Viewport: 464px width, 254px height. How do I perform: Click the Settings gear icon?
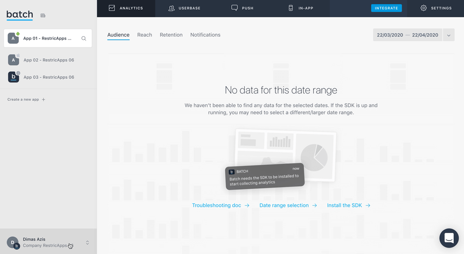click(x=424, y=8)
